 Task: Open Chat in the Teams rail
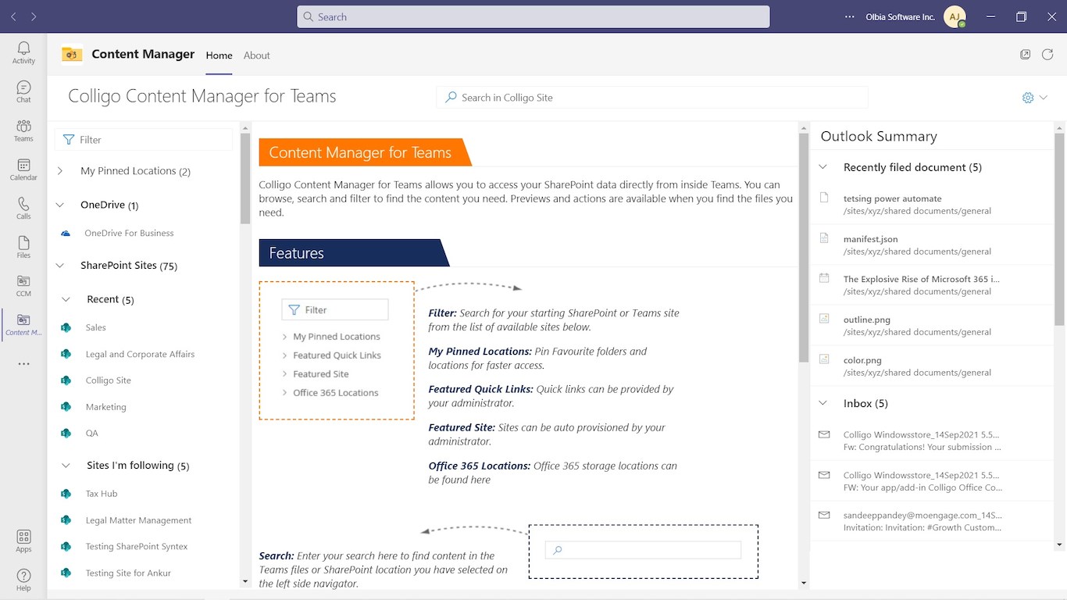23,91
